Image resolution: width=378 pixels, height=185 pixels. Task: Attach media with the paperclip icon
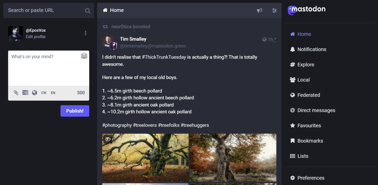16,93
